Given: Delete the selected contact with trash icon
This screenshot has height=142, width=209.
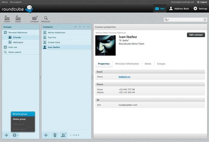Looking at the screenshot, I should (55, 135).
